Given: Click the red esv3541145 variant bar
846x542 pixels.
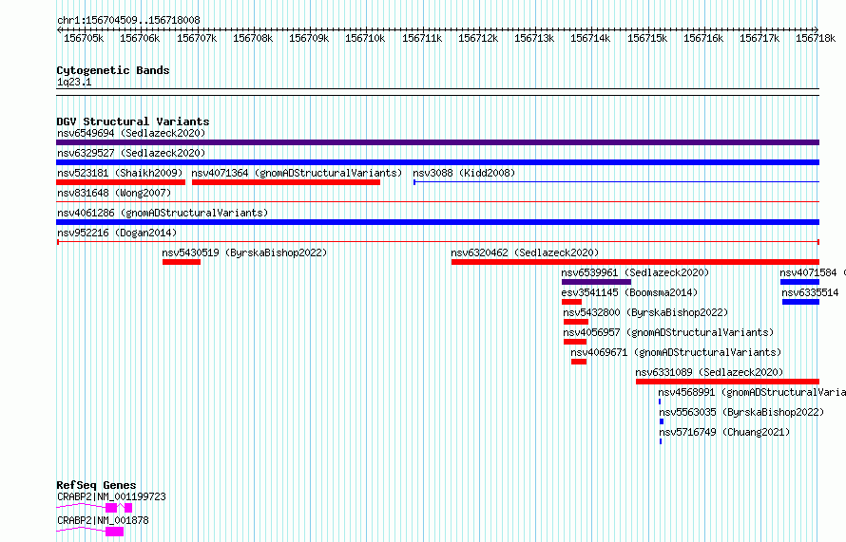Looking at the screenshot, I should click(571, 302).
